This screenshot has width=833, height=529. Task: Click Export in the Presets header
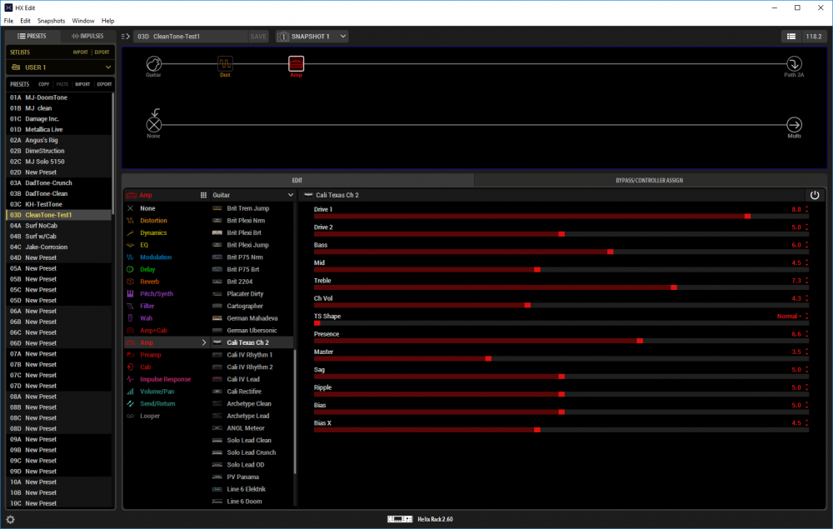click(x=104, y=84)
